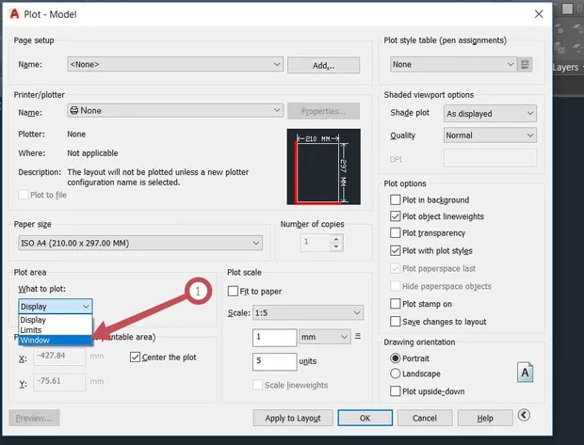
Task: Enable Plot in background checkbox
Action: (396, 200)
